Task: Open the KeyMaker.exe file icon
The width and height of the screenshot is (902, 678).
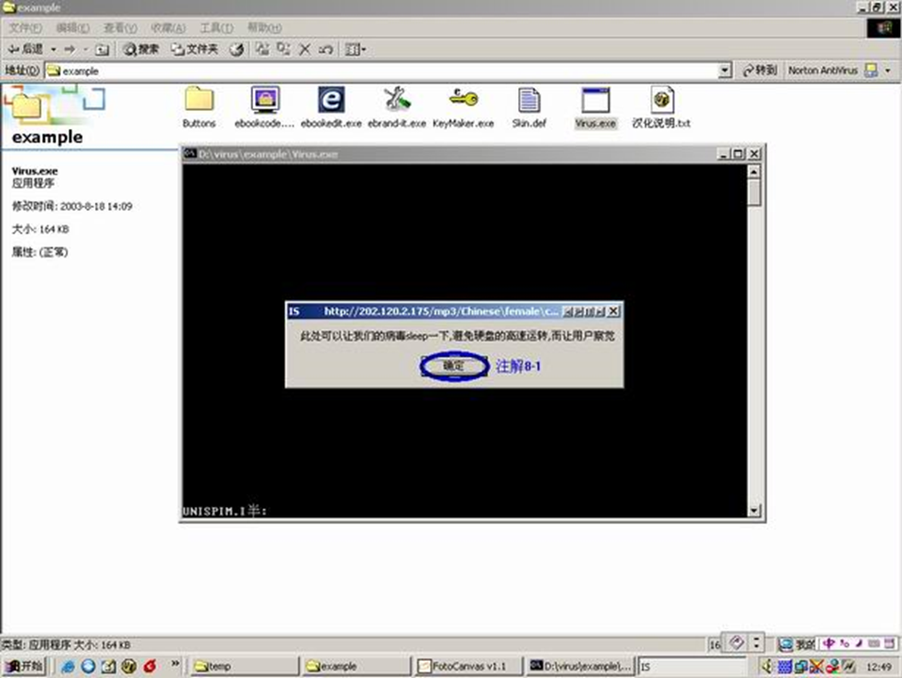Action: click(x=463, y=101)
